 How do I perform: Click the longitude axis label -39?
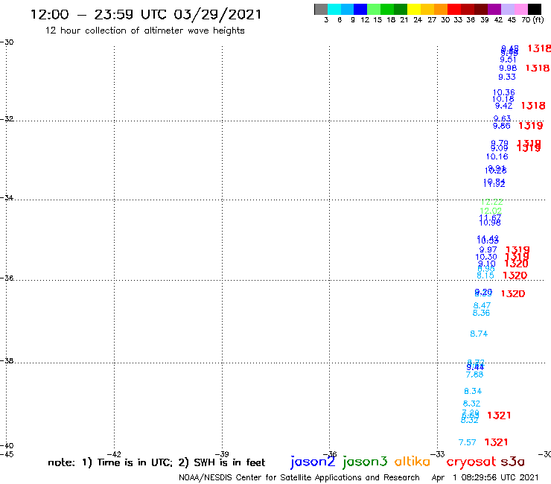(222, 454)
